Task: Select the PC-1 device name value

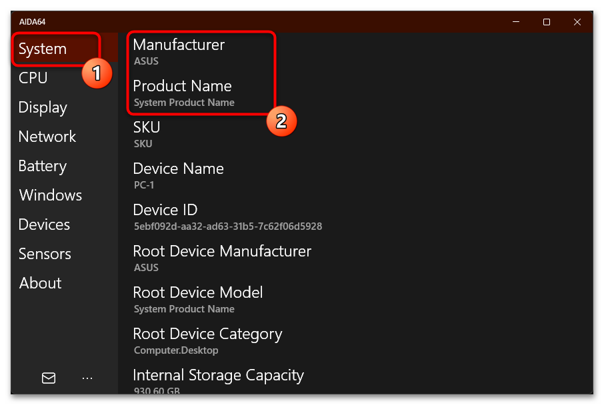Action: [144, 185]
